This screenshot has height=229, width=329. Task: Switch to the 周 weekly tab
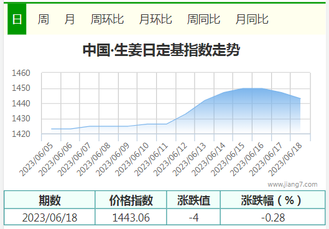tap(43, 19)
